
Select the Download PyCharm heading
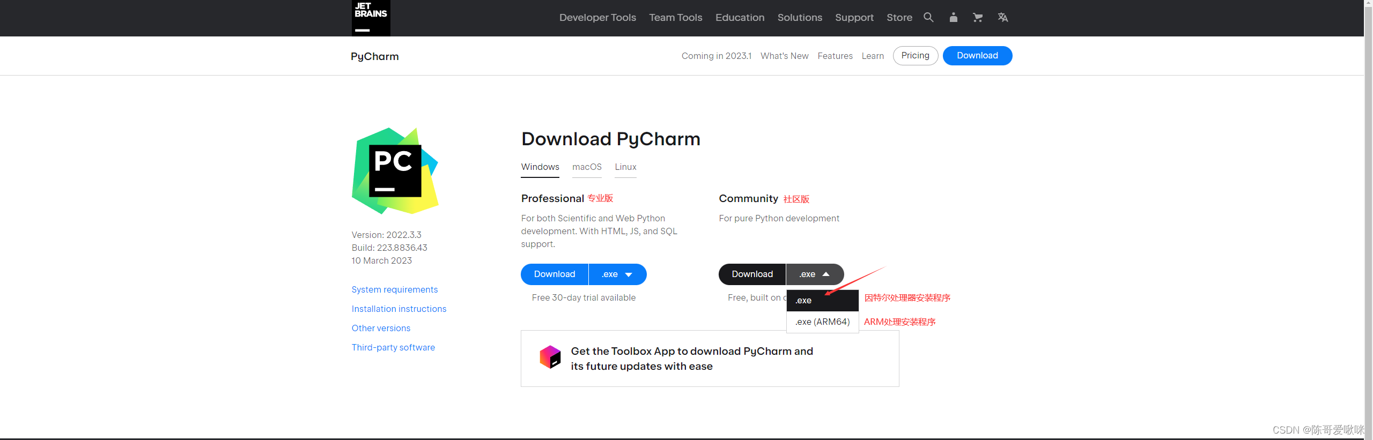(x=611, y=139)
